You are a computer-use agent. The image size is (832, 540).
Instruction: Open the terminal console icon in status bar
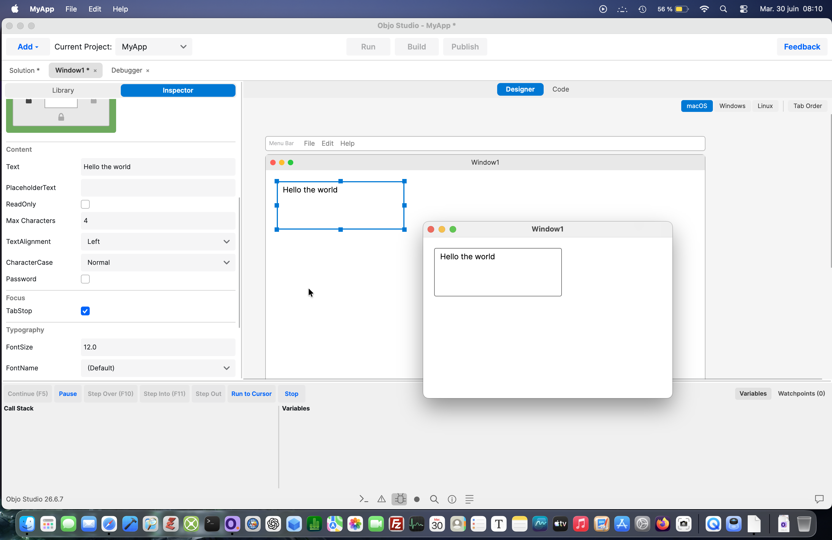point(363,499)
